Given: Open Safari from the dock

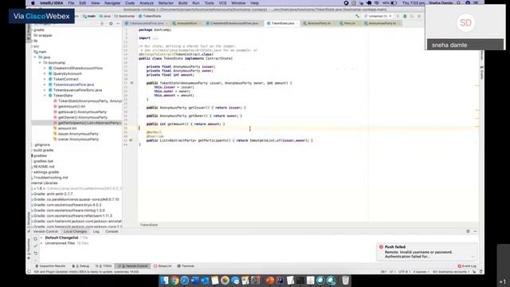Looking at the screenshot, I should point(184,280).
